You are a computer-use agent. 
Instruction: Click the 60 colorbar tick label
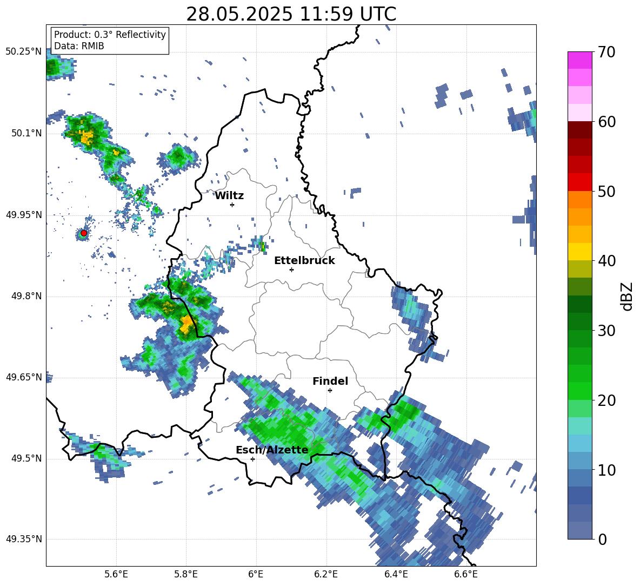(606, 122)
